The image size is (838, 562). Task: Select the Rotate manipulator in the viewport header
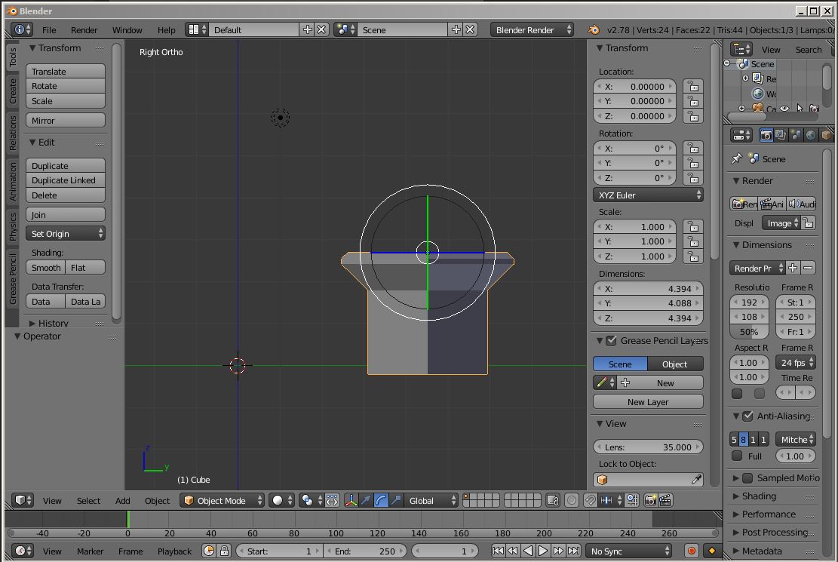381,500
